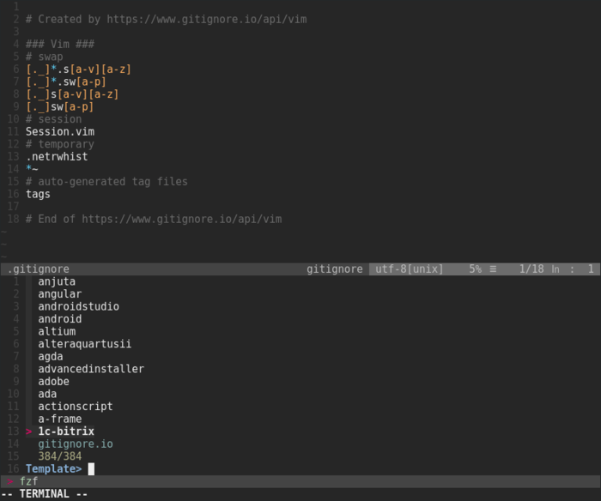Pick androidstudio in the fzf list
The image size is (601, 501).
(78, 306)
